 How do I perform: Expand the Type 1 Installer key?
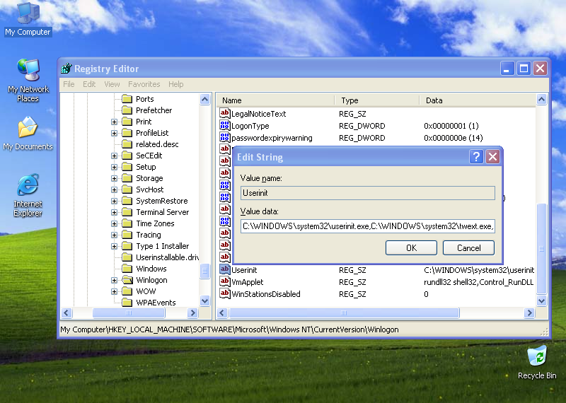point(114,246)
